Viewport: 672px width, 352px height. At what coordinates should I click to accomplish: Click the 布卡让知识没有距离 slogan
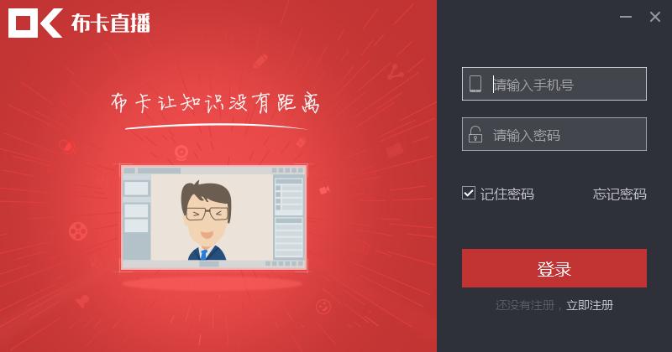pyautogui.click(x=215, y=102)
